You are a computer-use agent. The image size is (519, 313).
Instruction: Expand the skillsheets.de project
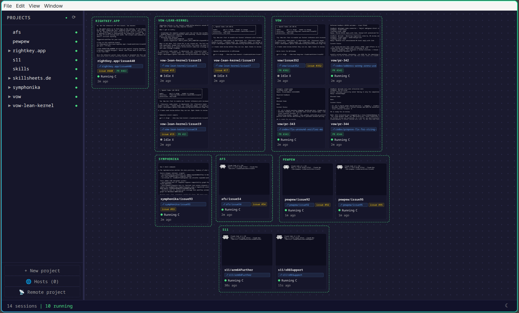tap(10, 78)
